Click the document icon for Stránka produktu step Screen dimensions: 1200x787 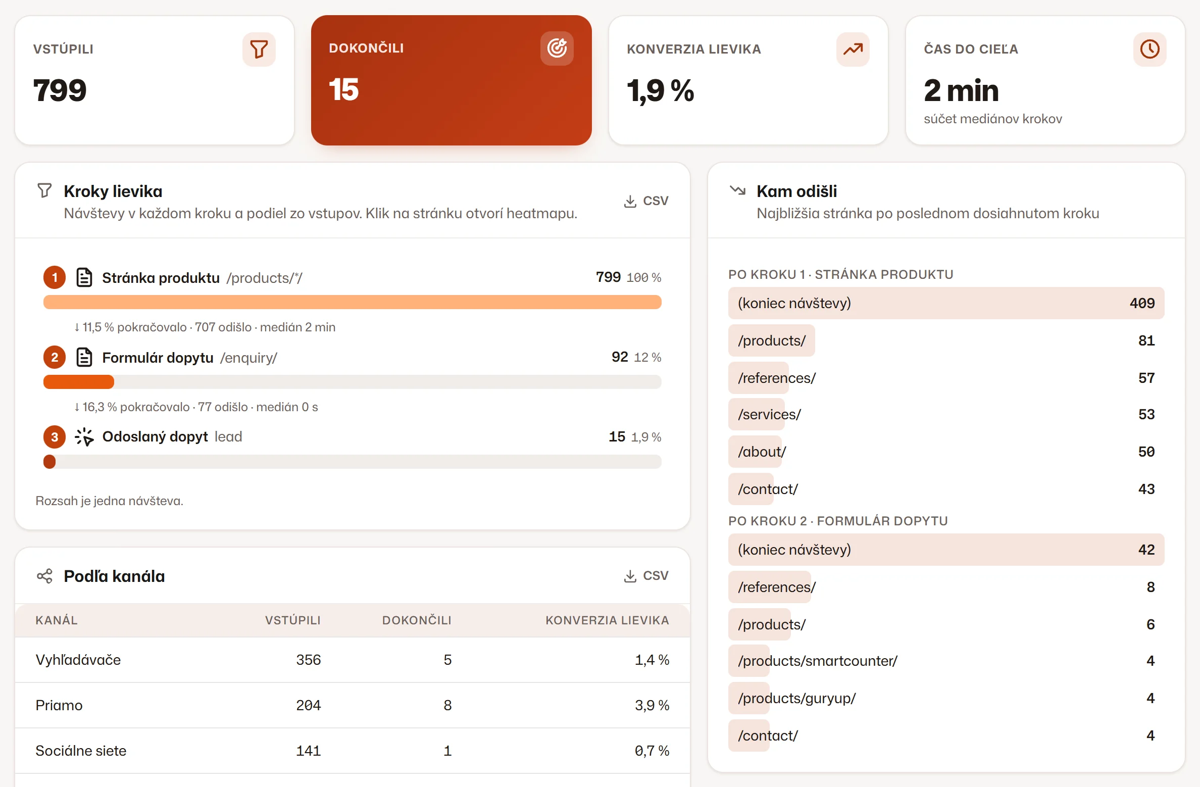(84, 277)
